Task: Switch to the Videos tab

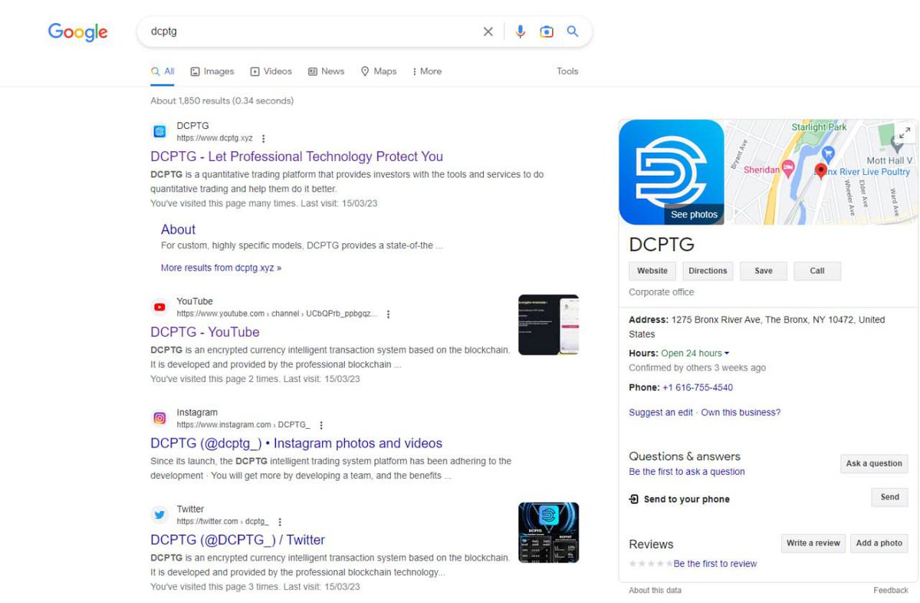Action: (271, 71)
